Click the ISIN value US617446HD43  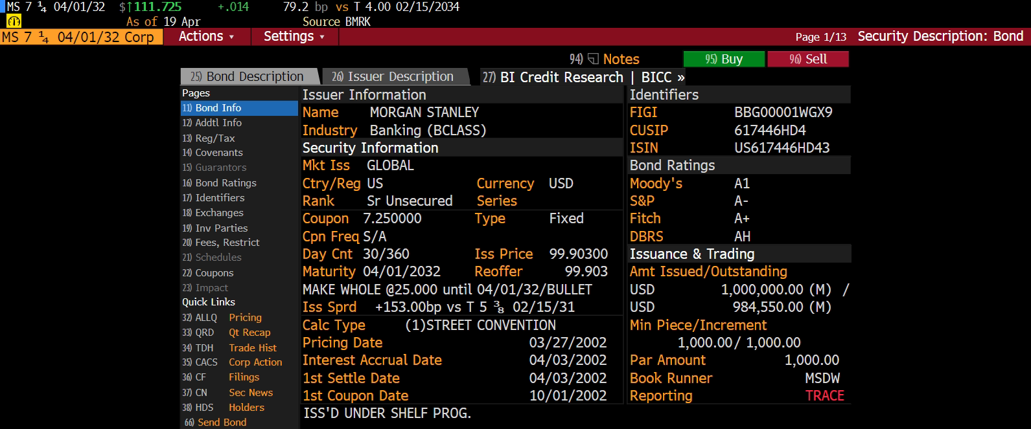782,148
